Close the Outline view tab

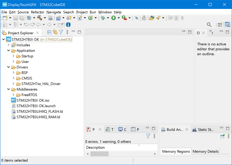203,33
